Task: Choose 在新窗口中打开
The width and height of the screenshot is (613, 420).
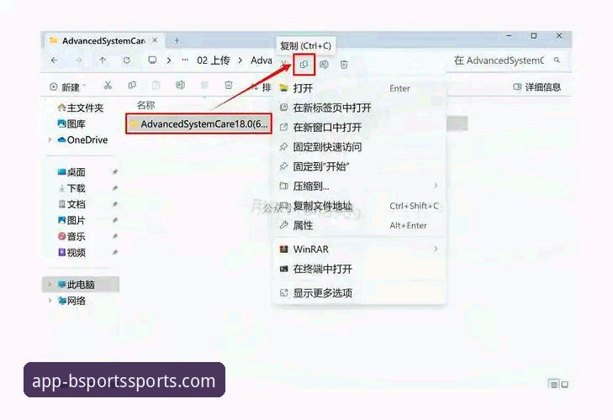Action: click(x=358, y=128)
